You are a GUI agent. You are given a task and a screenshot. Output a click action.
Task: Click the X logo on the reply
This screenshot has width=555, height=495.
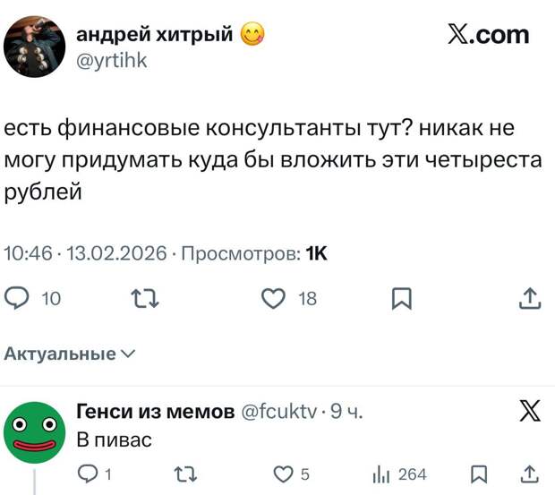click(530, 413)
